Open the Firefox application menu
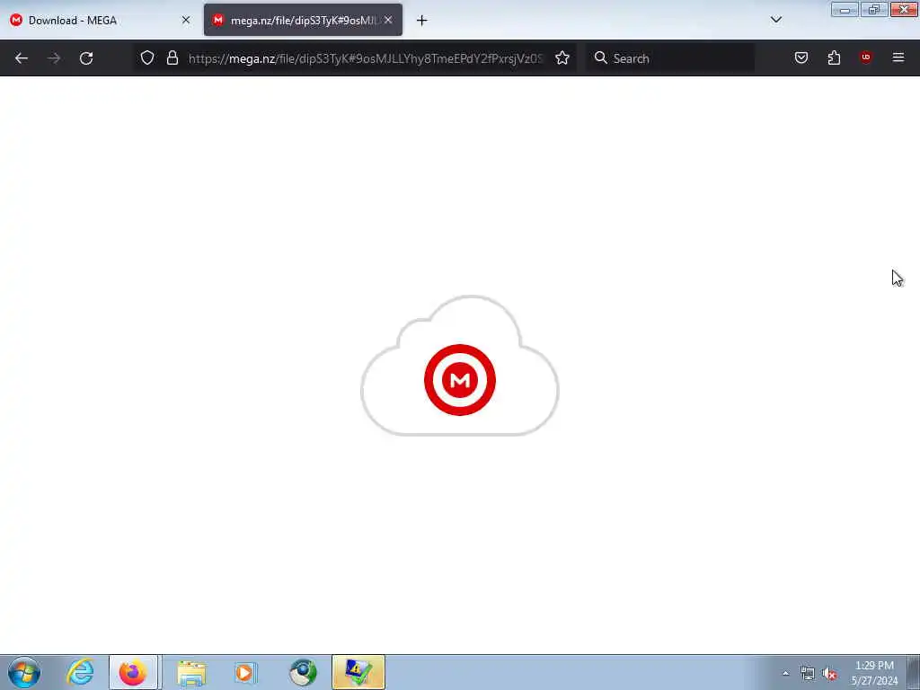The width and height of the screenshot is (920, 690). coord(898,57)
